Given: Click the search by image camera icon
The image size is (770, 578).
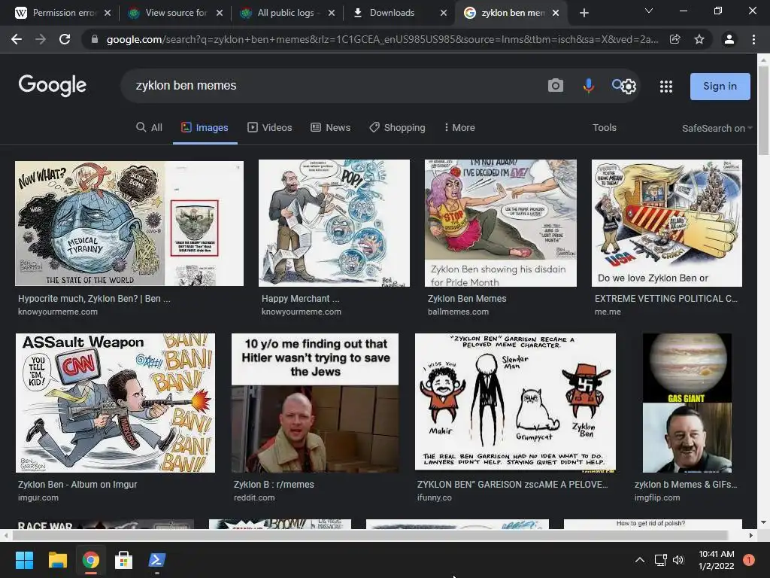Looking at the screenshot, I should pos(556,86).
